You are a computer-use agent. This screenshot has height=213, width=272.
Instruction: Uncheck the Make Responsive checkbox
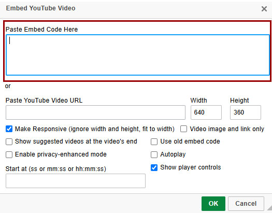(x=9, y=129)
